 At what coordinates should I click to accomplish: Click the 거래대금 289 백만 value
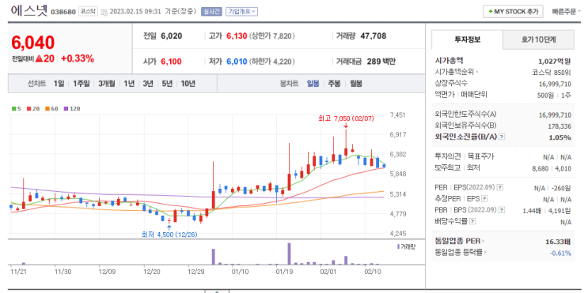381,62
